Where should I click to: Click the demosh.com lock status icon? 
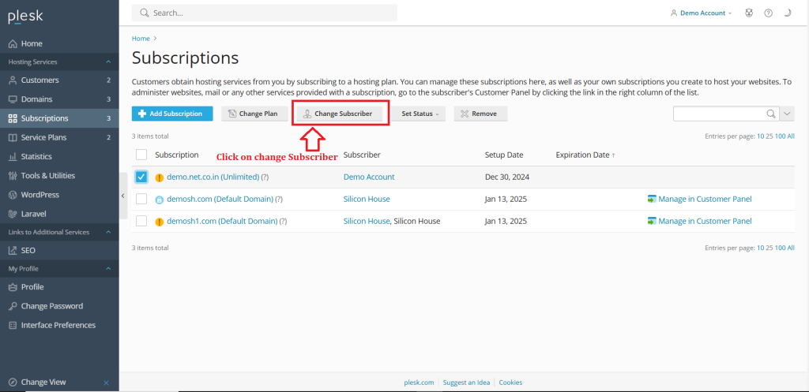click(160, 200)
